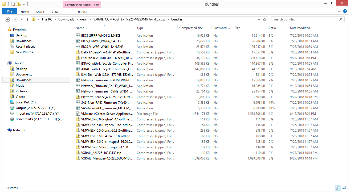This screenshot has height=193, width=350.
Task: Click VXRAIL_COMPOSITE zip breadcrumb segment
Action: [129, 19]
